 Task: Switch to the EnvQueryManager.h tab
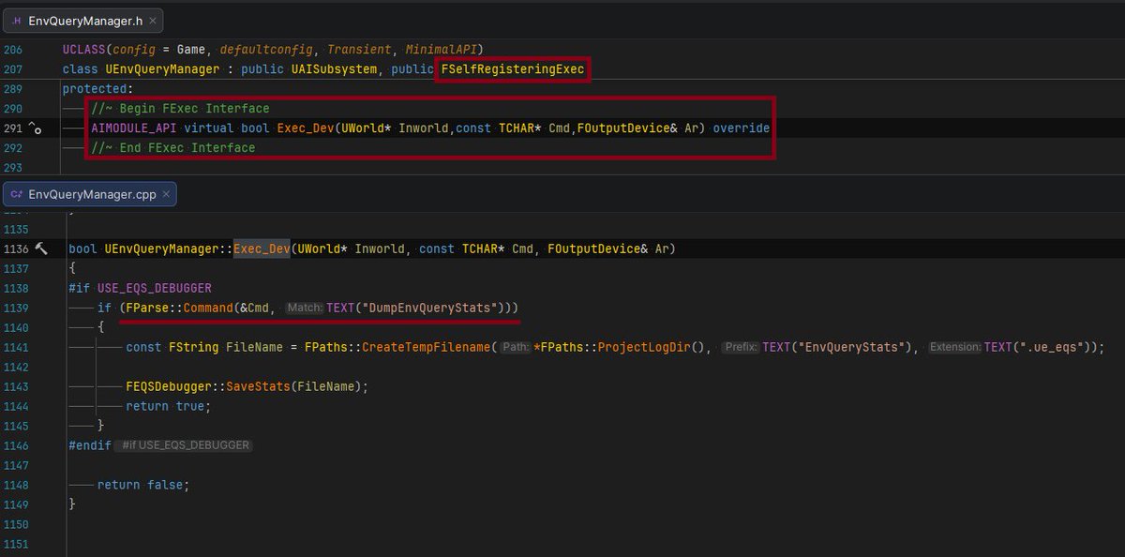pos(82,20)
